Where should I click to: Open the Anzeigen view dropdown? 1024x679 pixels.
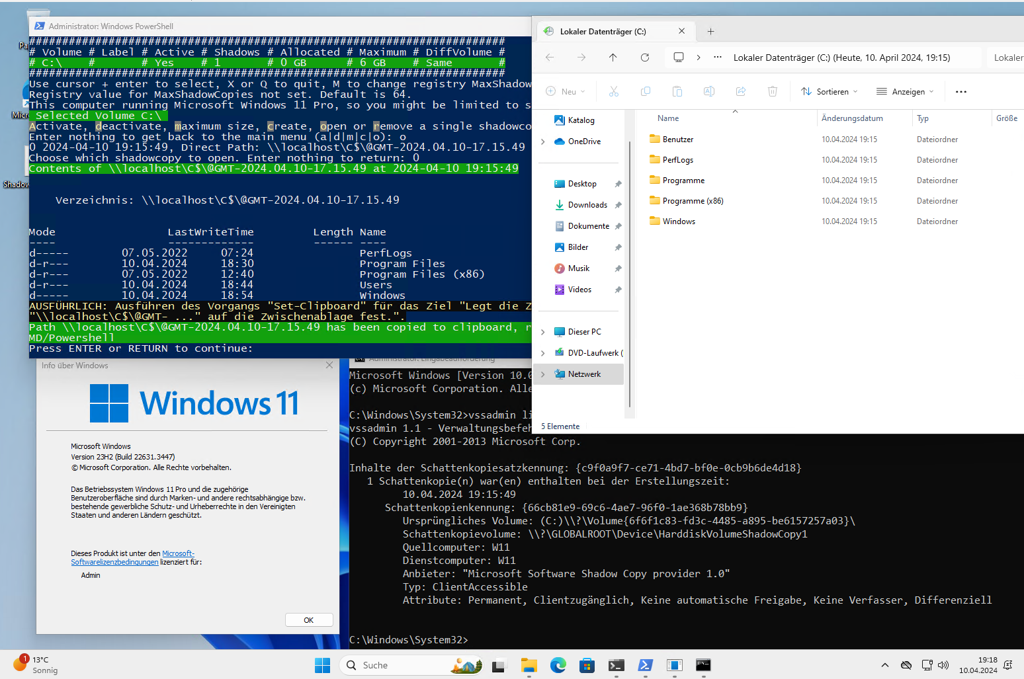pyautogui.click(x=905, y=91)
